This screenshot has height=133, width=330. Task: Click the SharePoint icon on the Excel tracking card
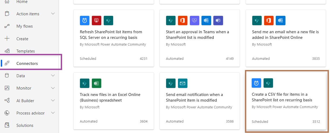(x=85, y=83)
